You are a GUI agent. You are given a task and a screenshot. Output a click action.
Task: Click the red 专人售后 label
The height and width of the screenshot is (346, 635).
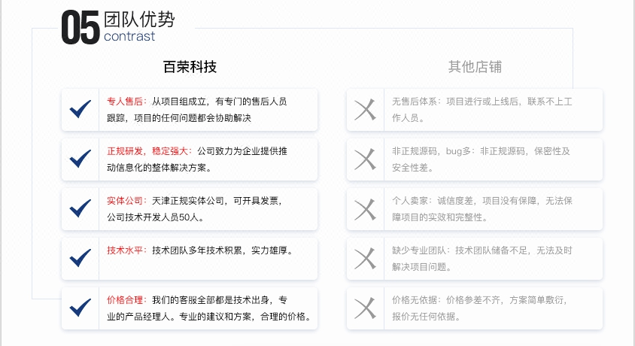(x=125, y=102)
